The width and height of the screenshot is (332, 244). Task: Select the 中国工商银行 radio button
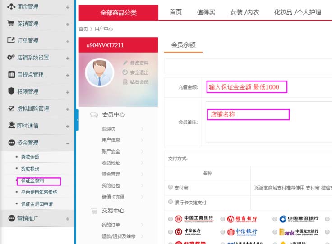[171, 219]
